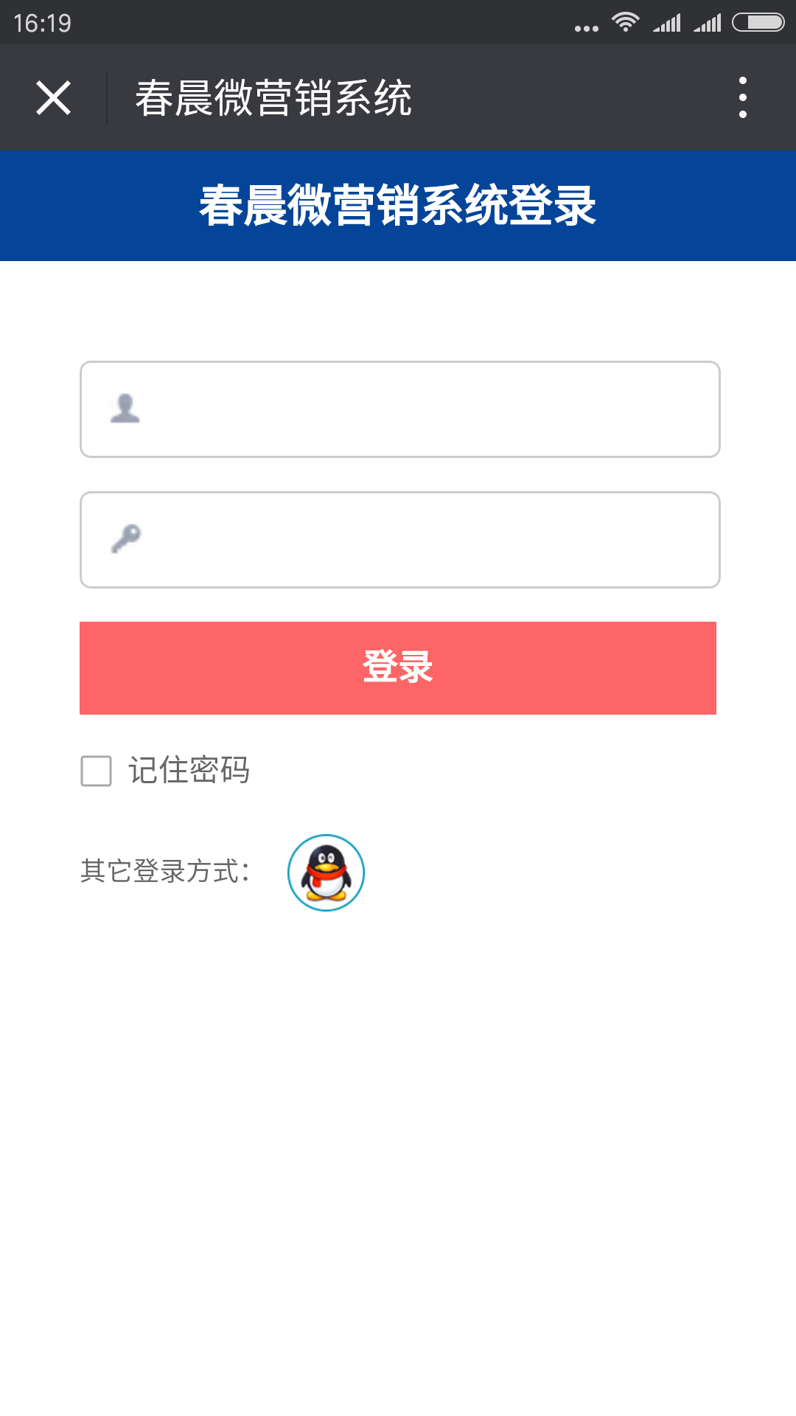Tap the user silhouette icon in username field
Viewport: 796px width, 1416px height.
pos(125,408)
